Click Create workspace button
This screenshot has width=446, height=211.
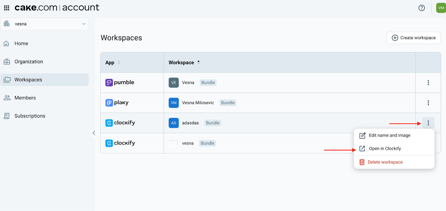(414, 38)
